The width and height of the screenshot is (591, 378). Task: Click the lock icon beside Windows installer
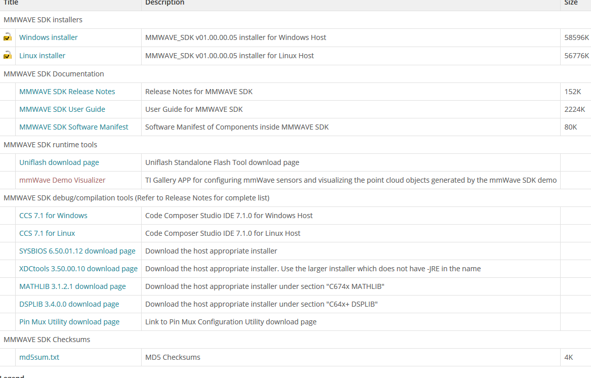tap(7, 37)
